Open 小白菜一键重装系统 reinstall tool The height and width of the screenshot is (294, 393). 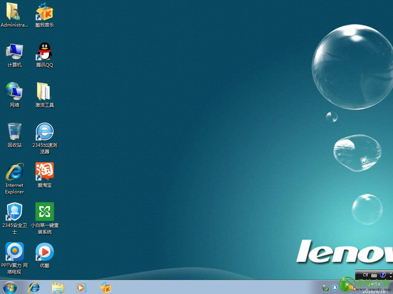click(44, 211)
